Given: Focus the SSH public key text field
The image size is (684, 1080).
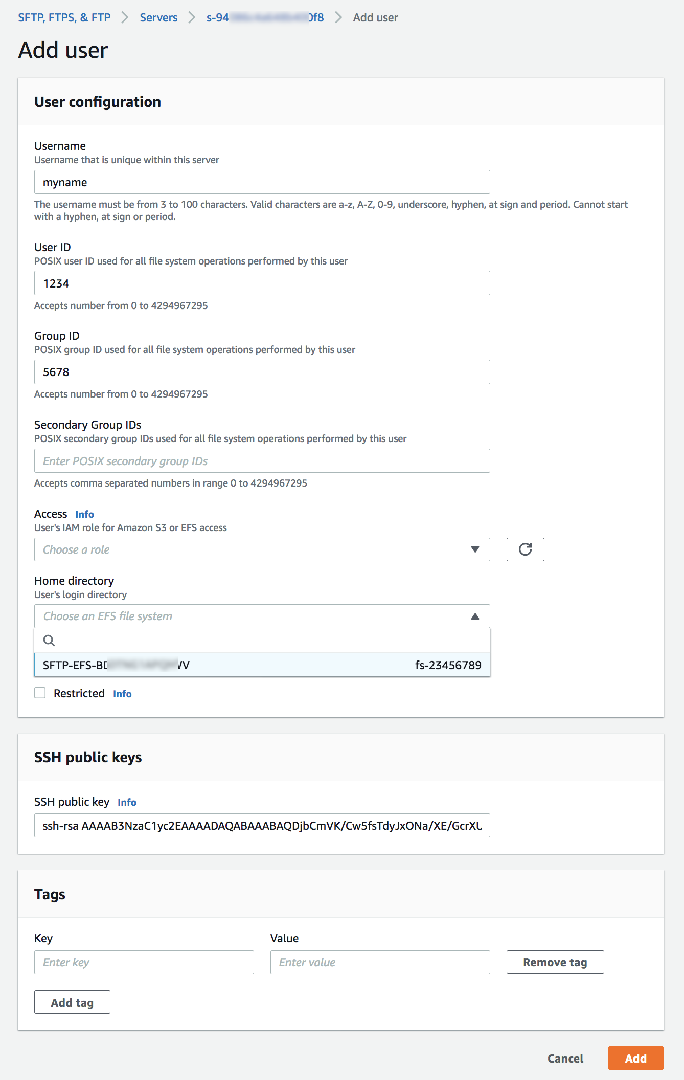Looking at the screenshot, I should tap(262, 826).
